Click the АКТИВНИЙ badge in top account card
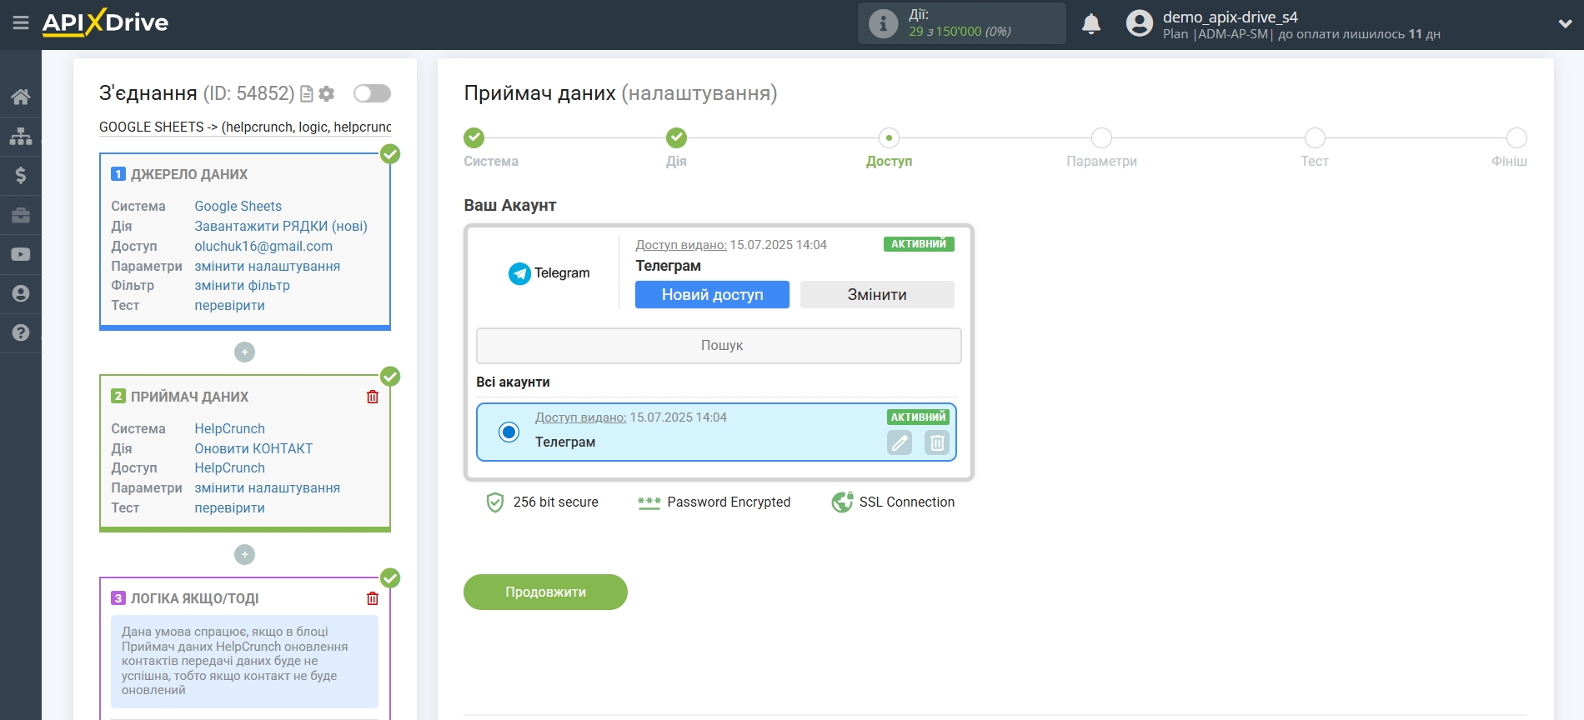This screenshot has height=720, width=1584. point(919,244)
